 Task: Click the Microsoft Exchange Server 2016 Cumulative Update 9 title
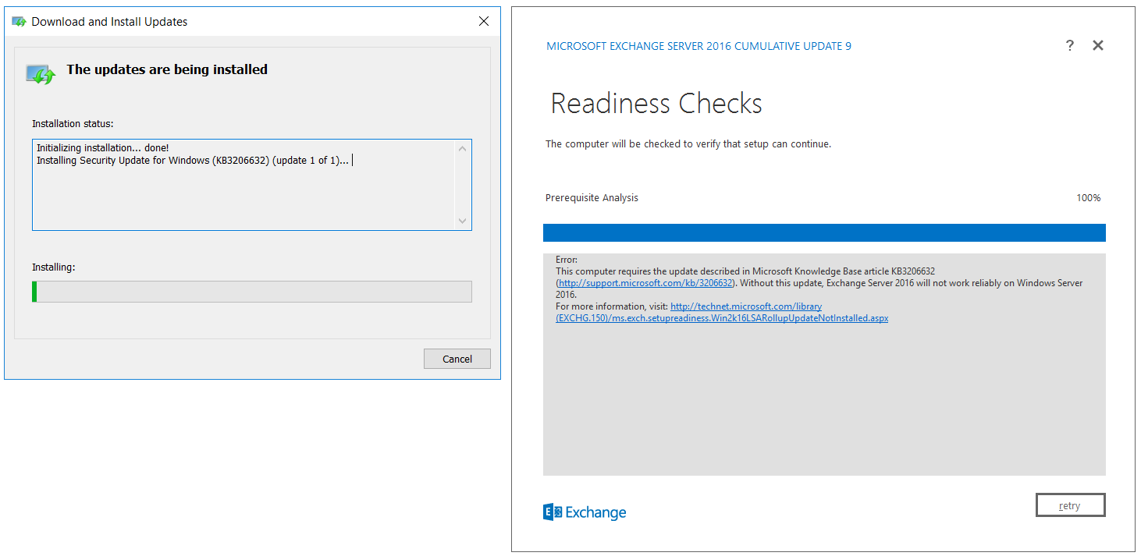pyautogui.click(x=698, y=46)
